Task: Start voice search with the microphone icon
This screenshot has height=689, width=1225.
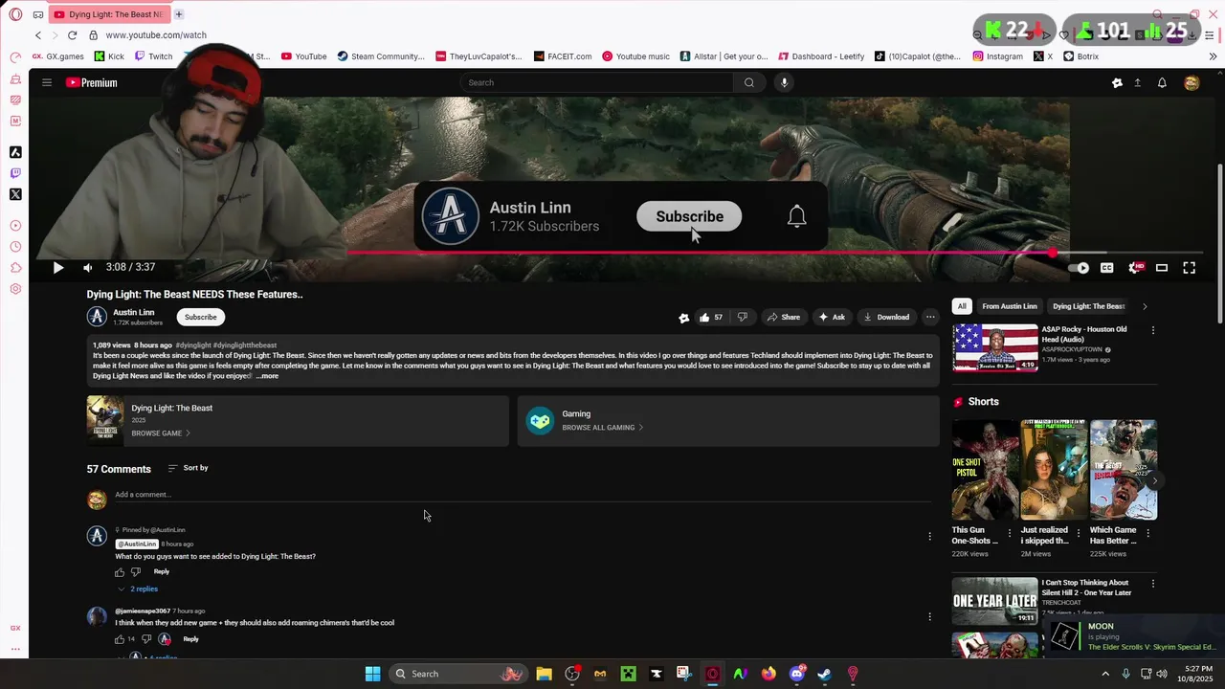Action: (784, 82)
